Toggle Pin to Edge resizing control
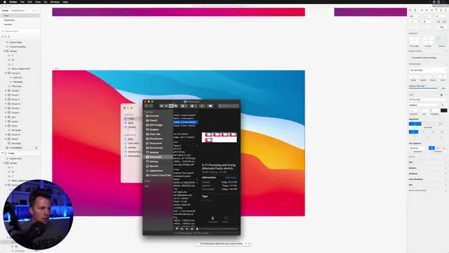Viewport: 449px width, 253px height. point(414,40)
